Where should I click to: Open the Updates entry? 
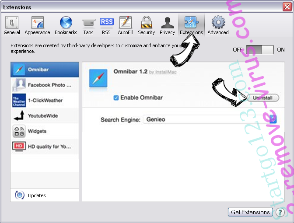pos(45,195)
